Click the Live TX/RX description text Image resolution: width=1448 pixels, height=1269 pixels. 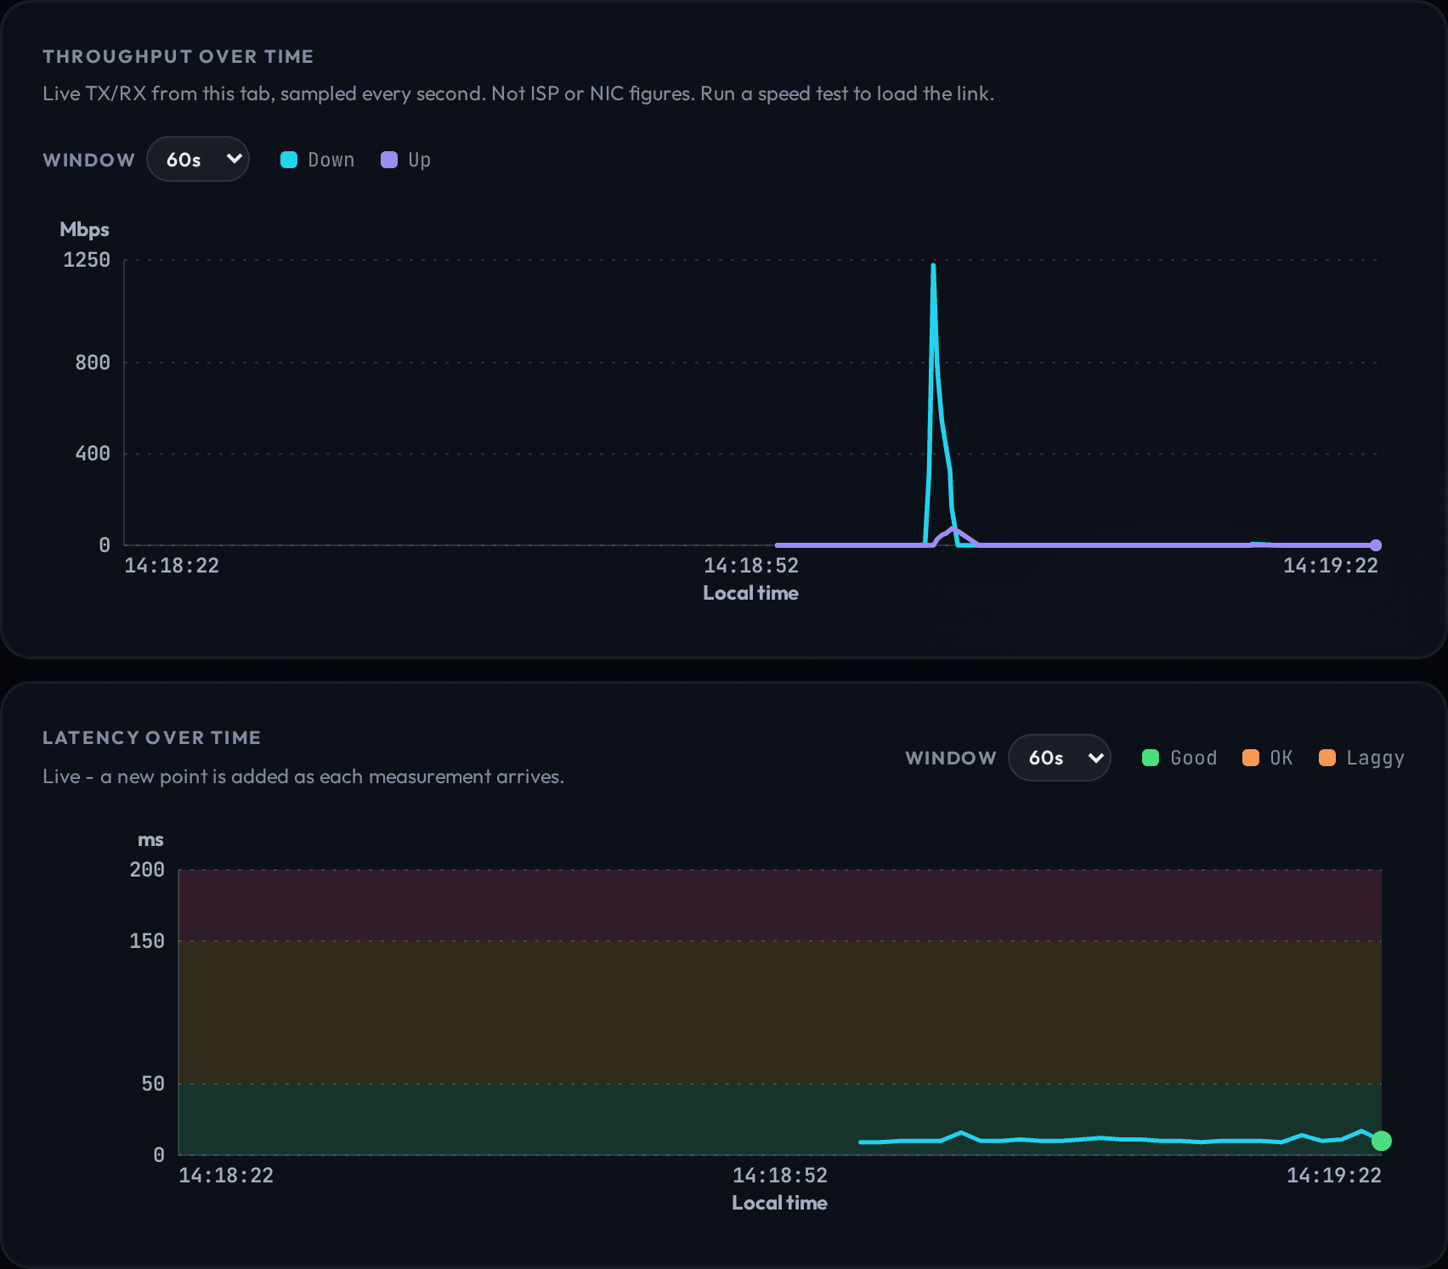tap(518, 93)
